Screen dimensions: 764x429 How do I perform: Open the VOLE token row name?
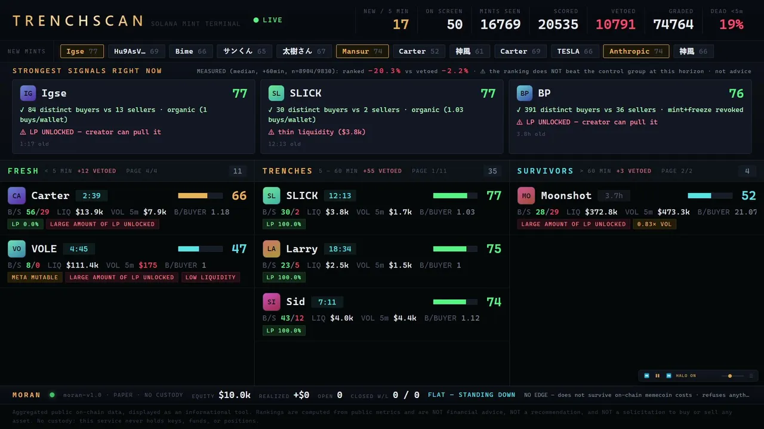44,248
